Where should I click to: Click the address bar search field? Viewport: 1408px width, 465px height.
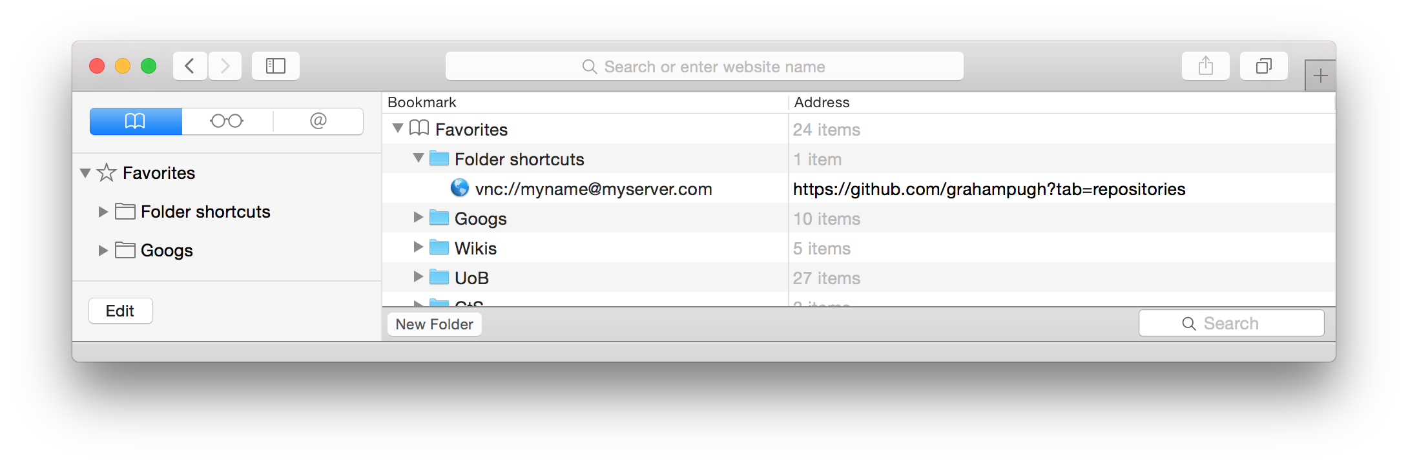pos(705,66)
